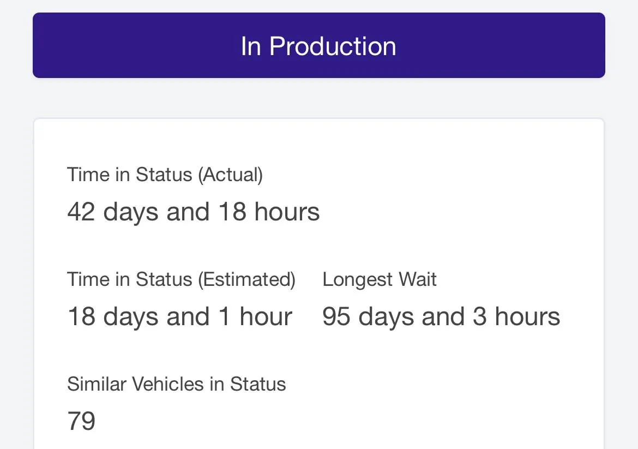Click the text 1 hour

255,317
